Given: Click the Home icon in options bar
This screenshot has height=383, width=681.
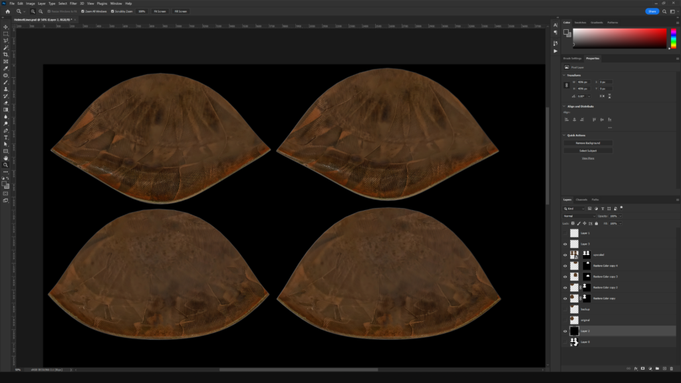Looking at the screenshot, I should (x=7, y=11).
